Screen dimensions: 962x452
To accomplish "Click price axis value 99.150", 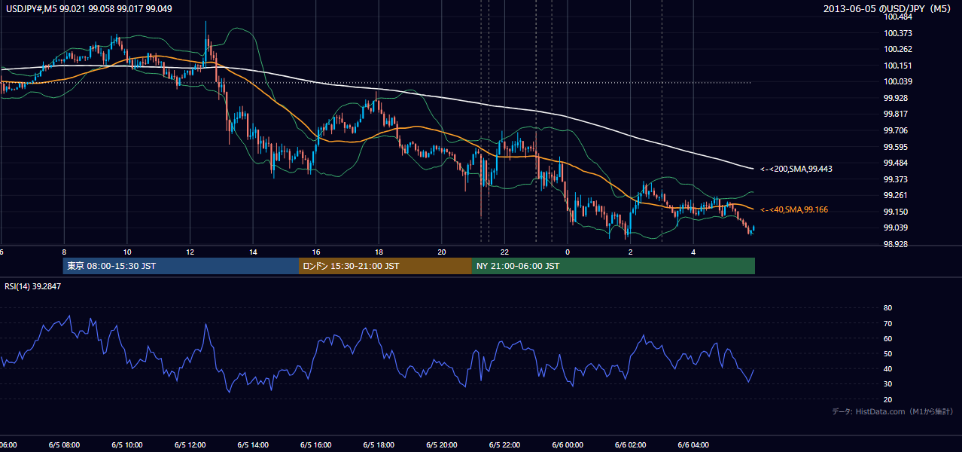I will (897, 212).
